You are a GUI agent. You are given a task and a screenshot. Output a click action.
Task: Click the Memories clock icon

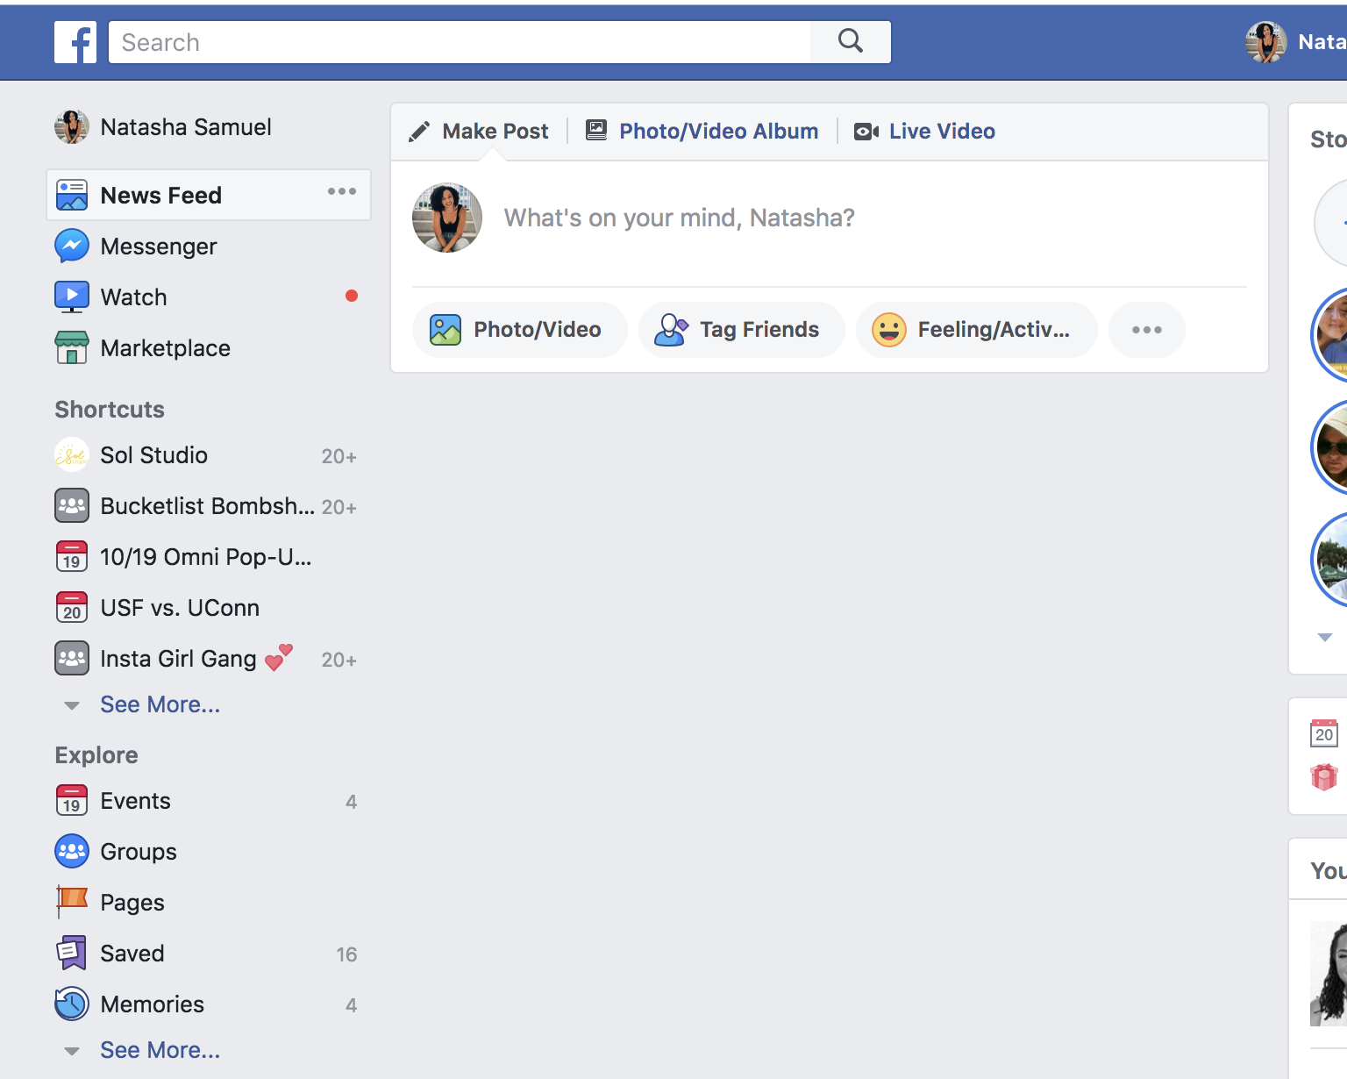tap(72, 1004)
